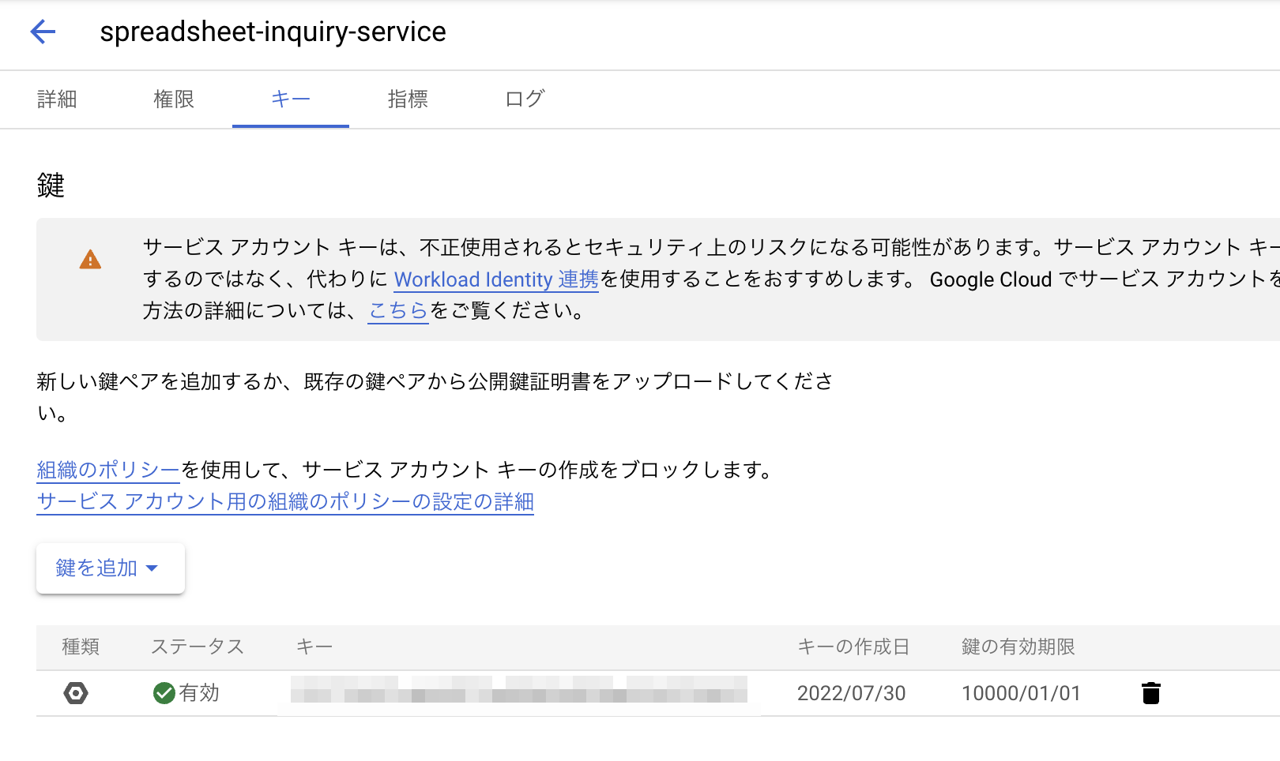Switch to the 権限 tab

(174, 99)
